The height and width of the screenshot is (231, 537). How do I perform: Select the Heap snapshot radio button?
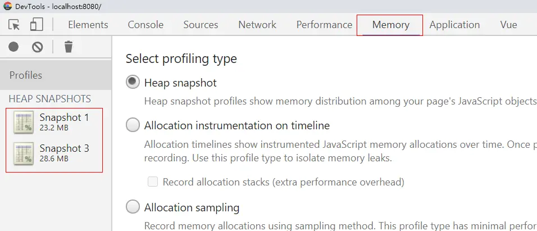pos(133,83)
